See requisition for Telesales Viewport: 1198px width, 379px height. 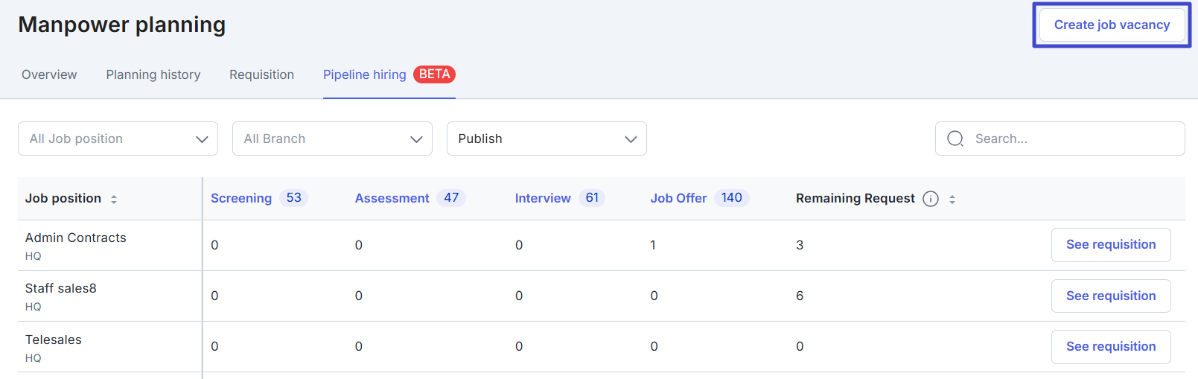[1111, 347]
